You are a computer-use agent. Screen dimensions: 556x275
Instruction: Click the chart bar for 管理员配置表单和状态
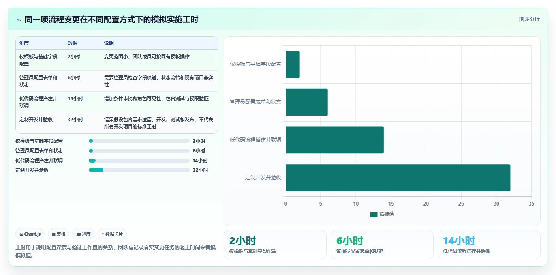(307, 102)
